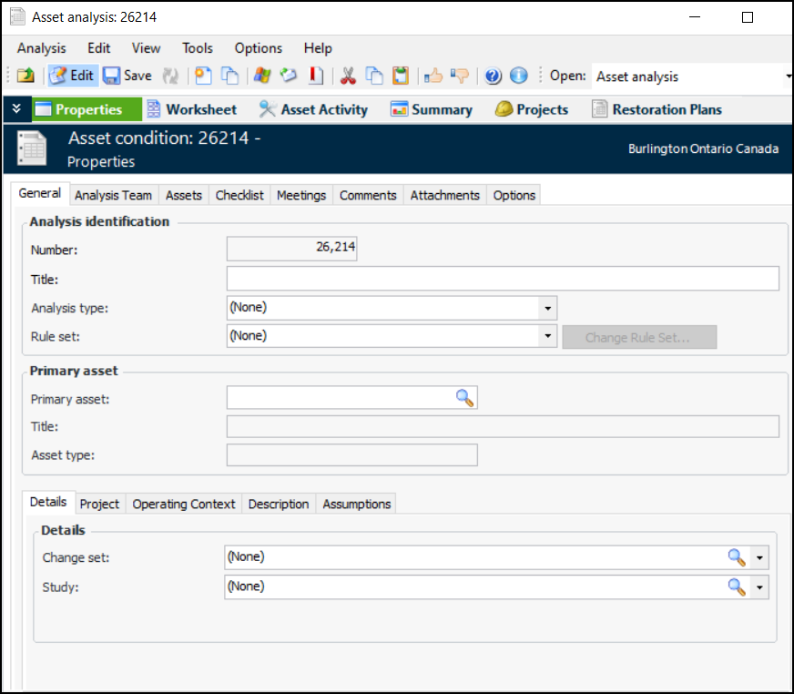Open the Rule set dropdown list

547,337
